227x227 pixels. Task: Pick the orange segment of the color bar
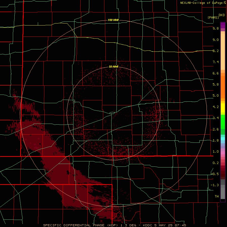coord(223,87)
